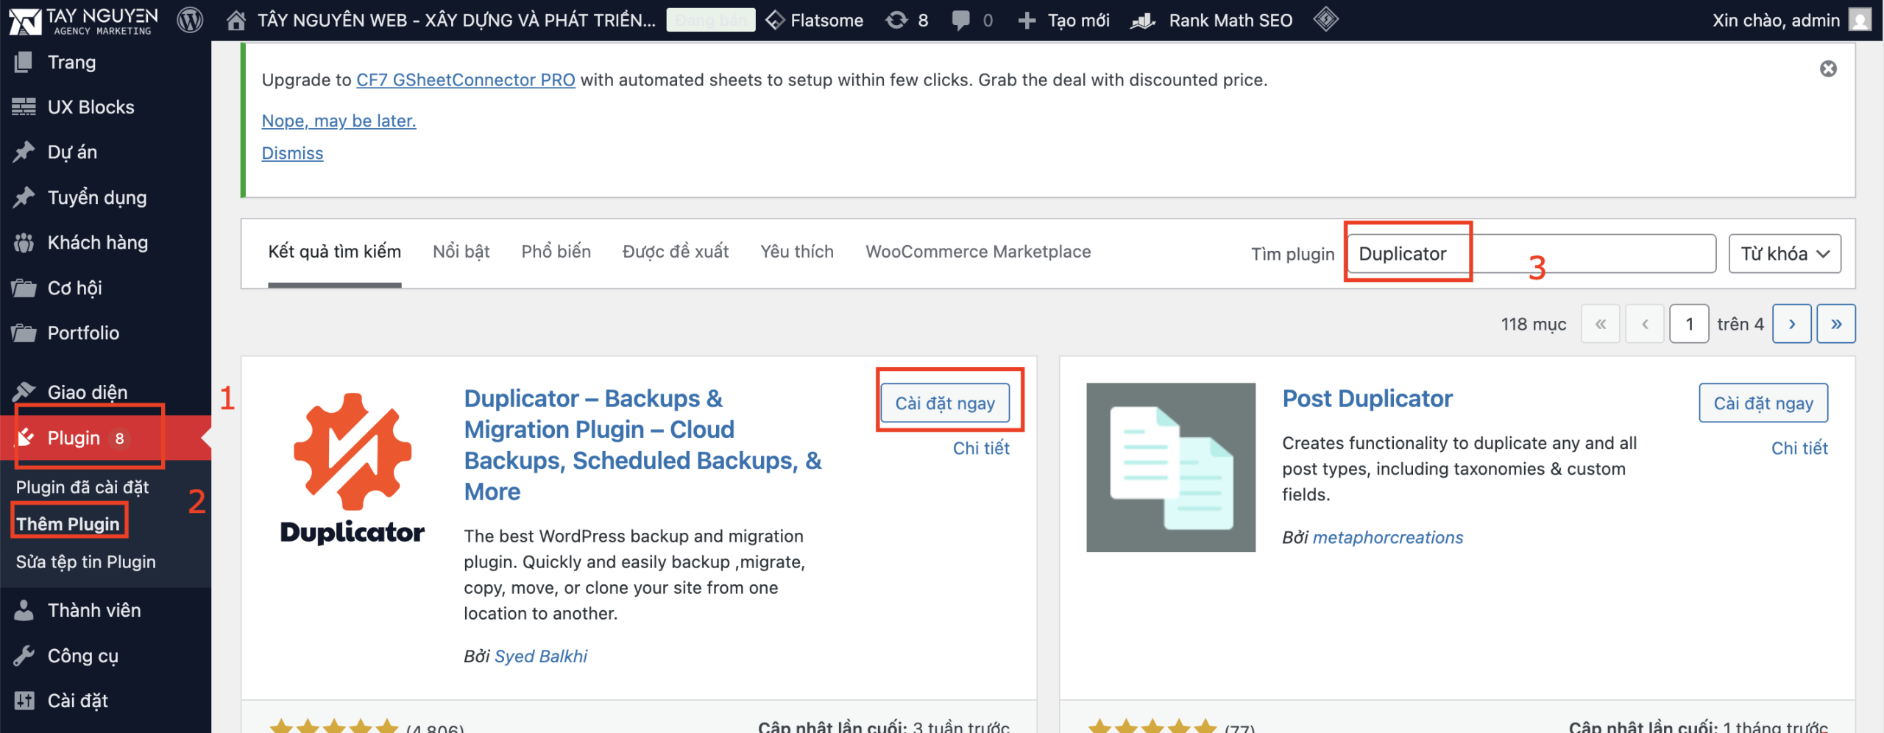Screen dimensions: 1884x733
Task: Go to the next results page arrow
Action: 1791,324
